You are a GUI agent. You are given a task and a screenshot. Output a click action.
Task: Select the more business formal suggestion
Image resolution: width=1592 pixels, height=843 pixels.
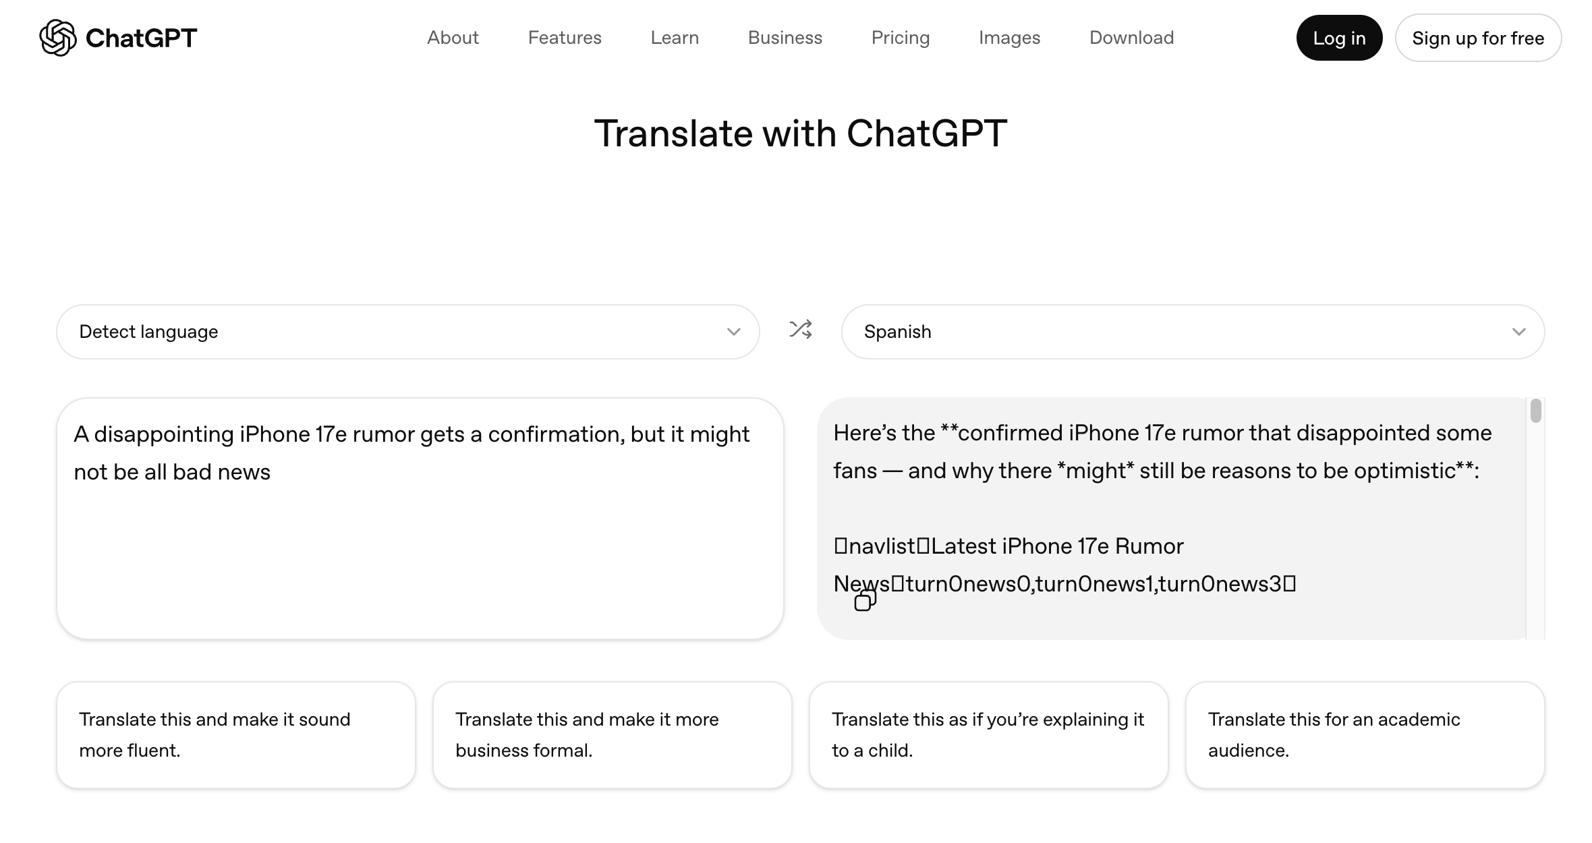coord(612,734)
